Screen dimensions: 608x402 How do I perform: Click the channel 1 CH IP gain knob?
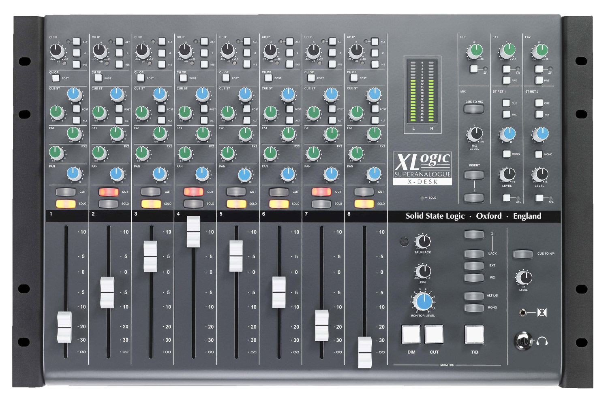pyautogui.click(x=57, y=51)
